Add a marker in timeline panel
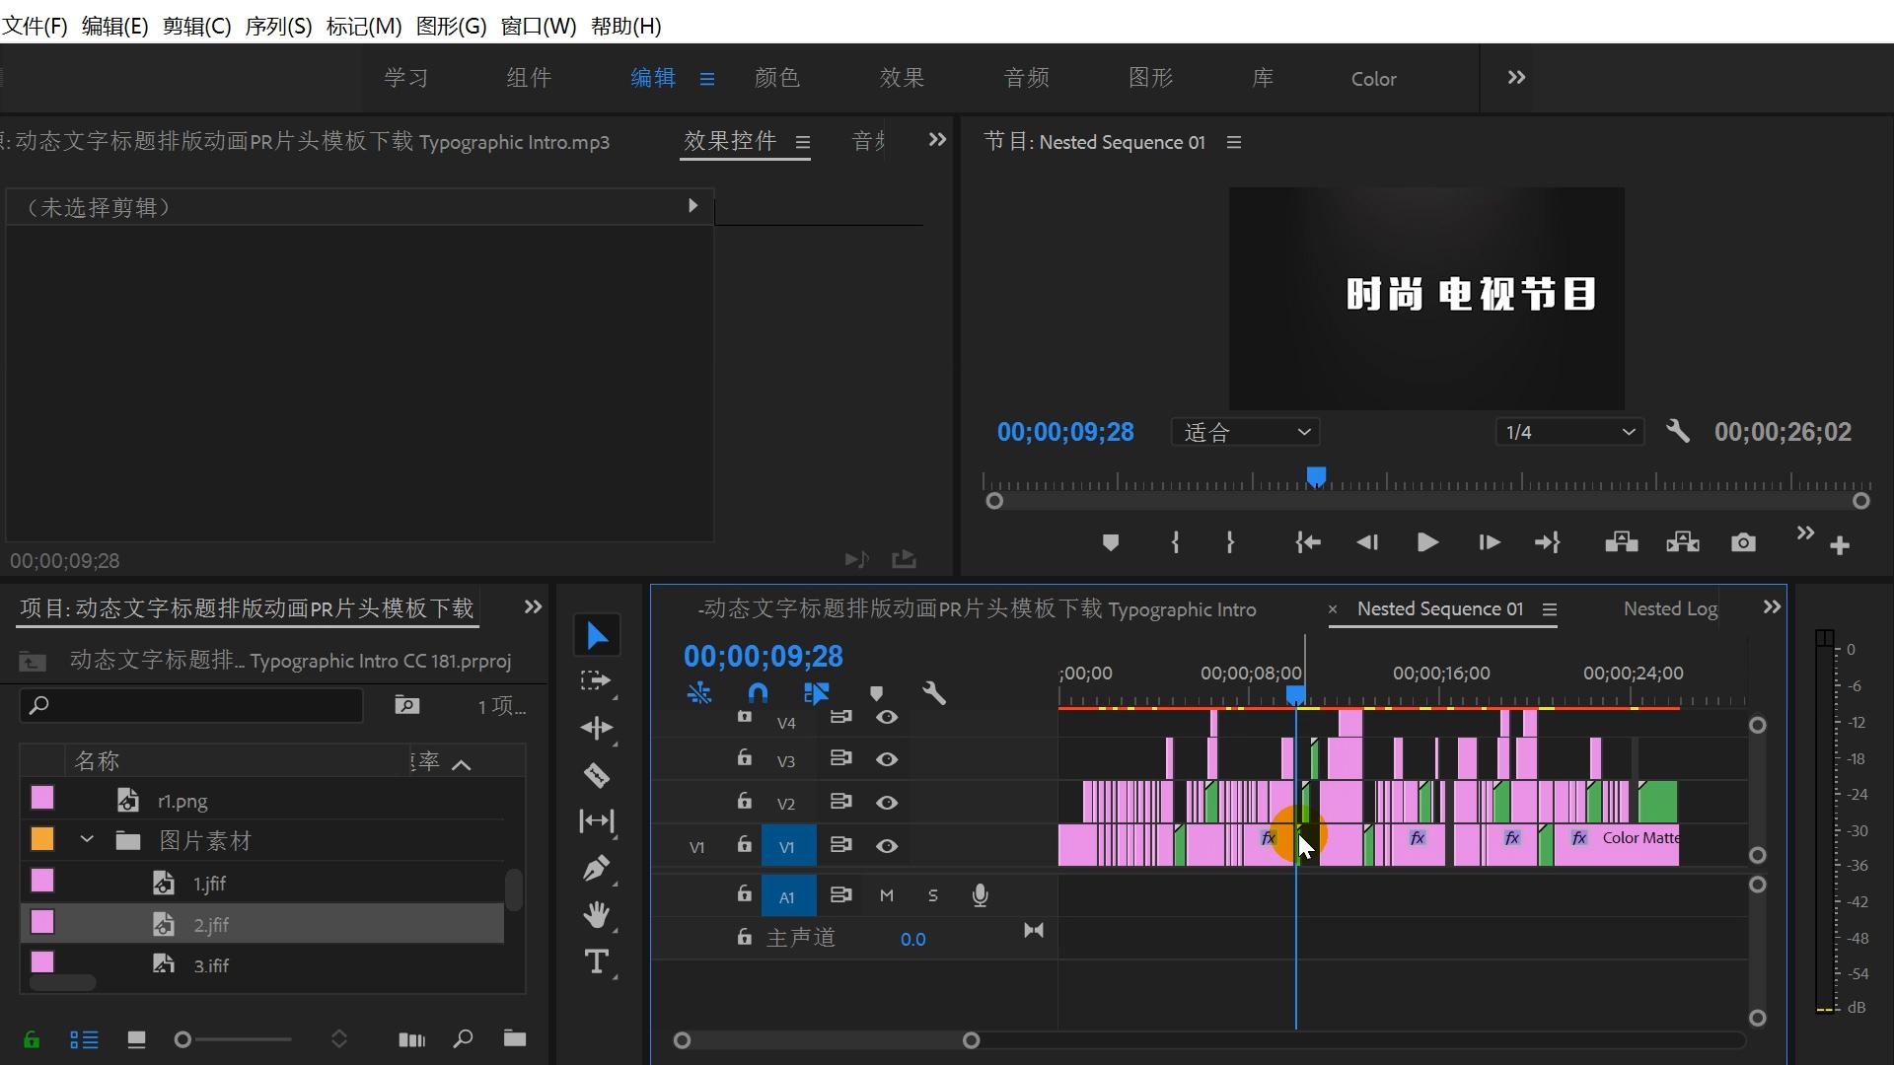 tap(876, 693)
